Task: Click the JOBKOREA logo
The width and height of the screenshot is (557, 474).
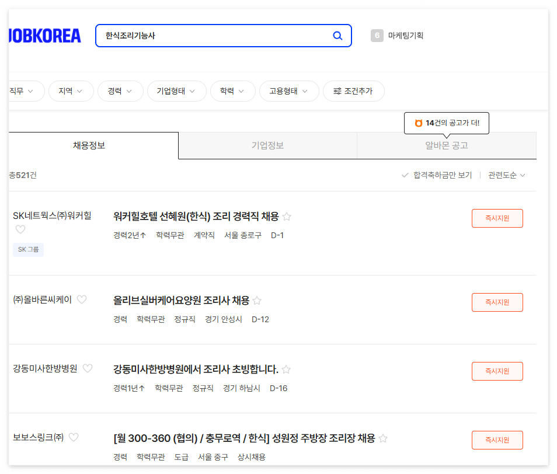Action: pos(44,36)
